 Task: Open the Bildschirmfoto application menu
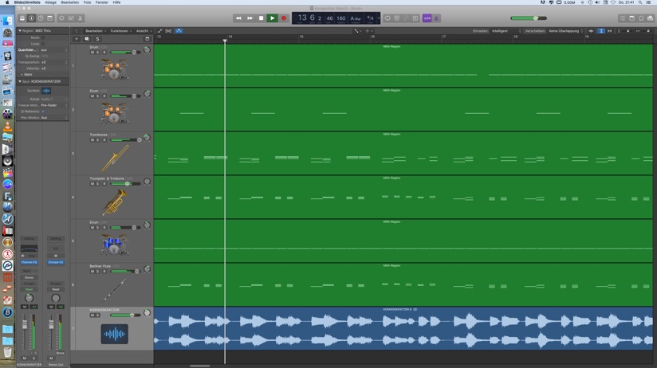[x=27, y=2]
